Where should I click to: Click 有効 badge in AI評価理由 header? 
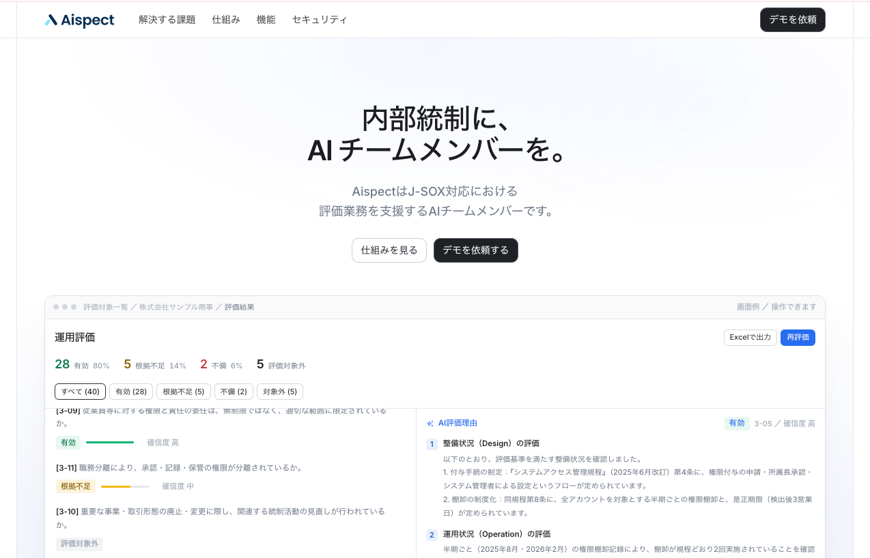tap(737, 423)
